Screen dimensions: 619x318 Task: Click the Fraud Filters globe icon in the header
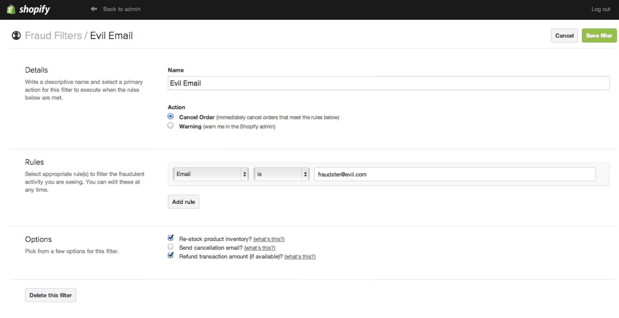tap(16, 35)
